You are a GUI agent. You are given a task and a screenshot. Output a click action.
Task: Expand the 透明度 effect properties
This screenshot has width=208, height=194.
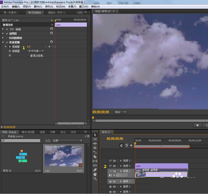[3, 33]
